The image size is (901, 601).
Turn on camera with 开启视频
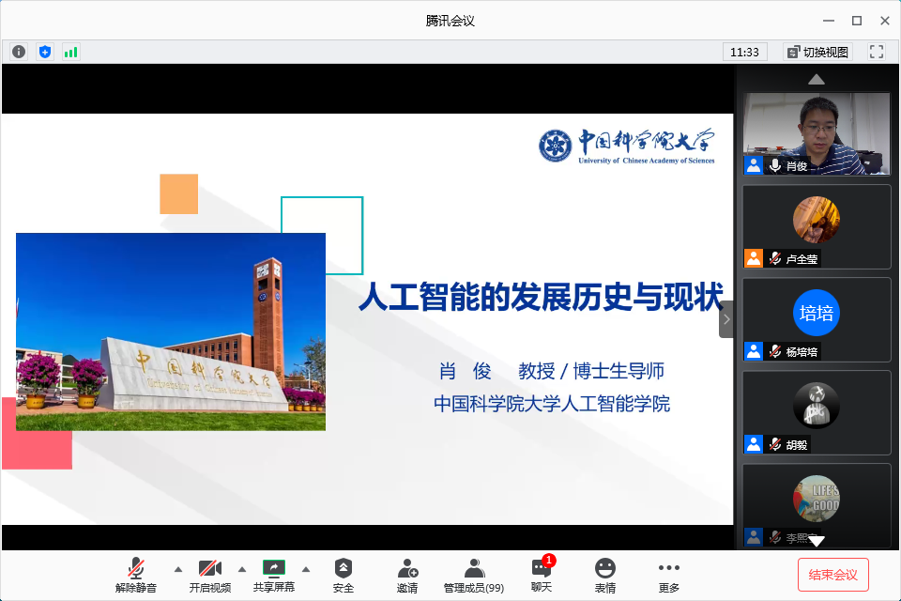tap(210, 575)
